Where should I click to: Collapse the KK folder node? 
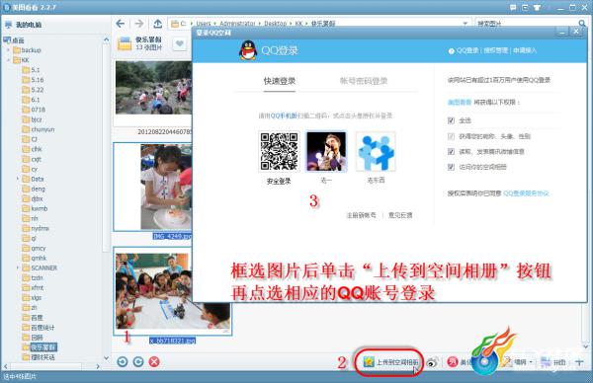pyautogui.click(x=8, y=60)
